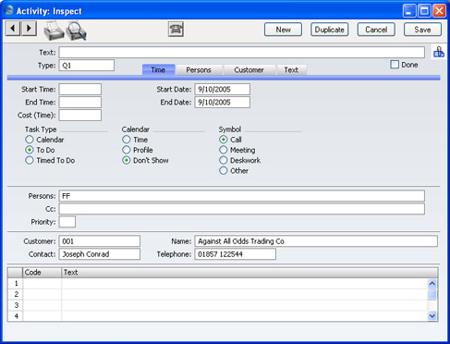Open the Customer tab

coord(249,70)
